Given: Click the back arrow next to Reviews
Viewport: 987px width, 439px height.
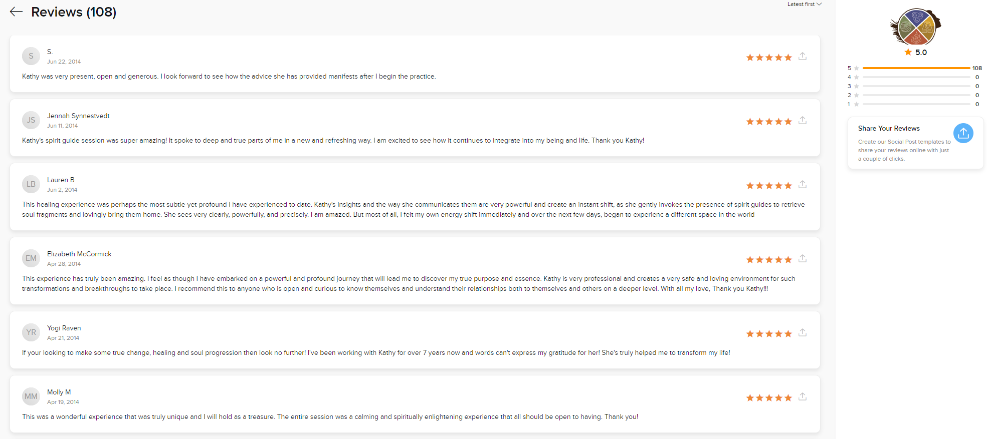Looking at the screenshot, I should point(17,12).
